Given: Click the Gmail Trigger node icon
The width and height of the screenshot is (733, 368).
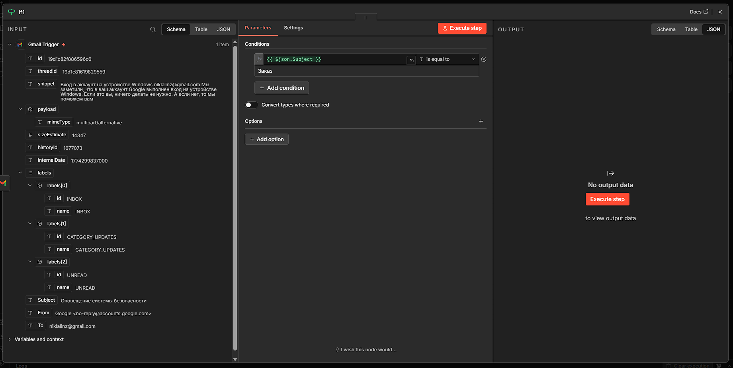Looking at the screenshot, I should pyautogui.click(x=20, y=45).
